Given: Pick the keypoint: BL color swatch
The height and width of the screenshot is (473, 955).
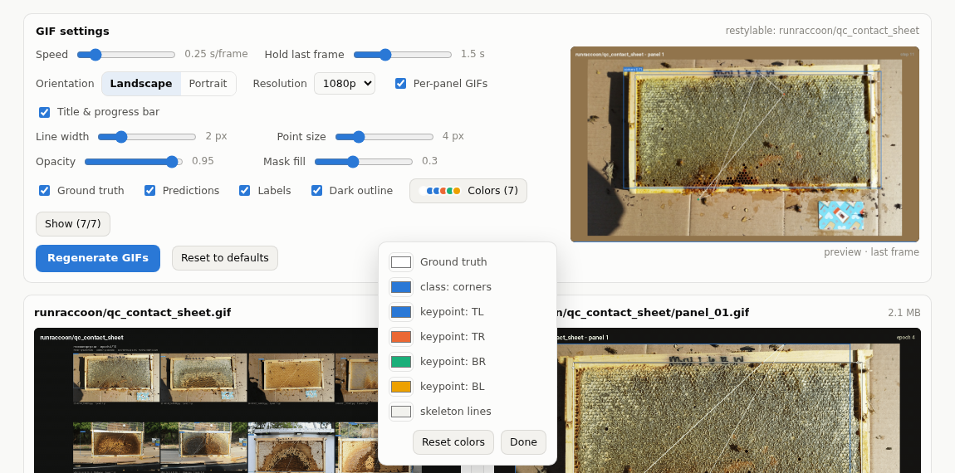Looking at the screenshot, I should [x=401, y=388].
